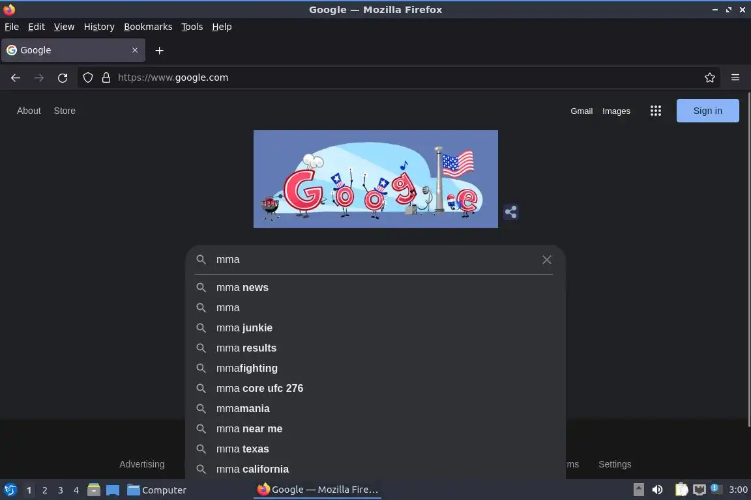Open the Edit menu
751x500 pixels.
point(37,27)
